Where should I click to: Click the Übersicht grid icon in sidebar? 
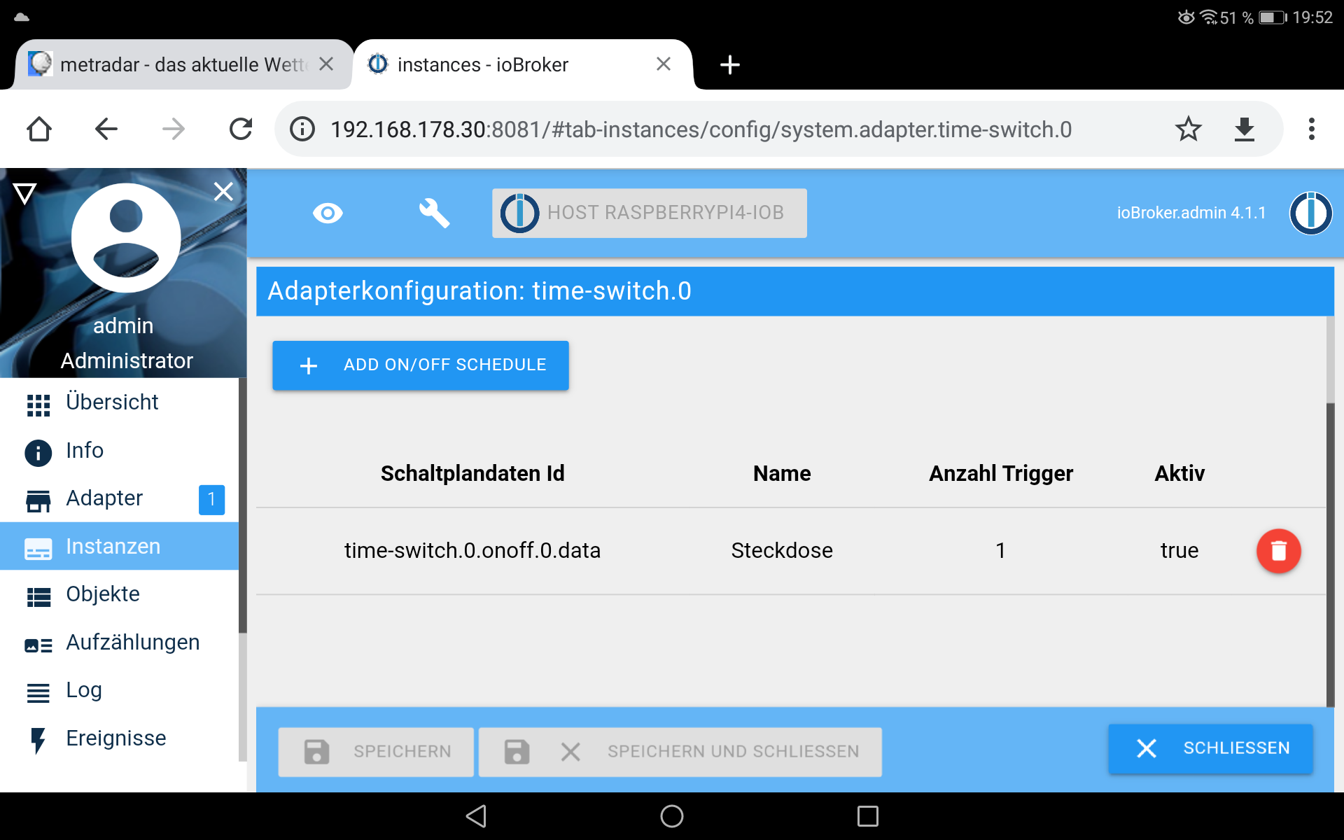36,402
